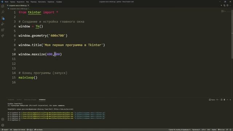Open the Файл menu

[7, 2]
